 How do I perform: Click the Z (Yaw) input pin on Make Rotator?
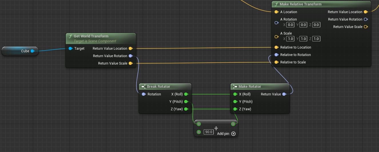pyautogui.click(x=235, y=109)
